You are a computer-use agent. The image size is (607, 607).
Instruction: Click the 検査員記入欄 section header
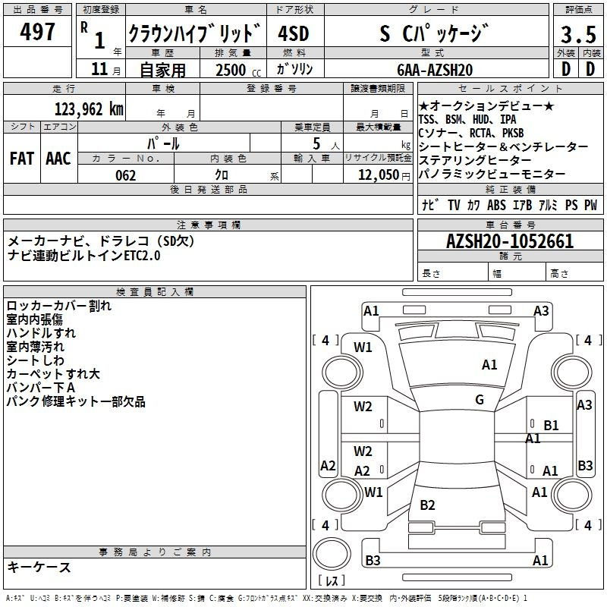point(155,291)
